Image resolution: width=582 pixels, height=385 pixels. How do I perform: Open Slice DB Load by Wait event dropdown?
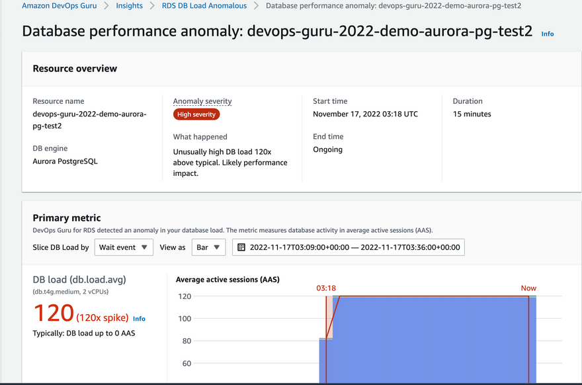click(124, 247)
